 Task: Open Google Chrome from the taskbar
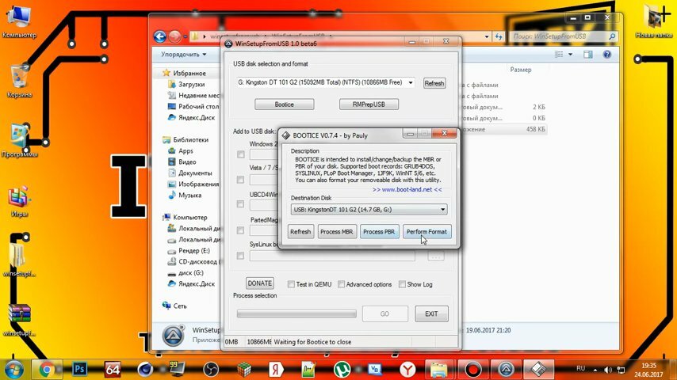point(47,370)
